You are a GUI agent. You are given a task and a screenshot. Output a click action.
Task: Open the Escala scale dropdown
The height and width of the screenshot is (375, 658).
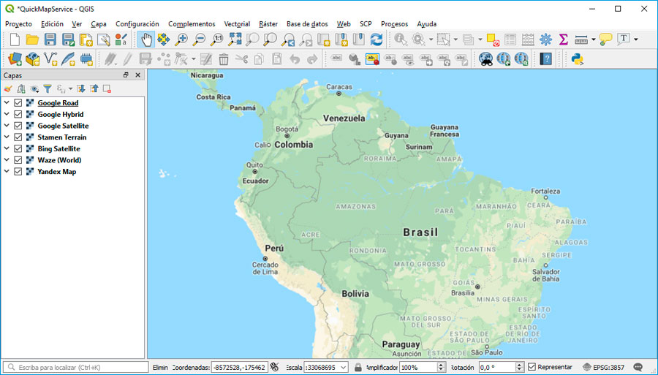click(344, 368)
